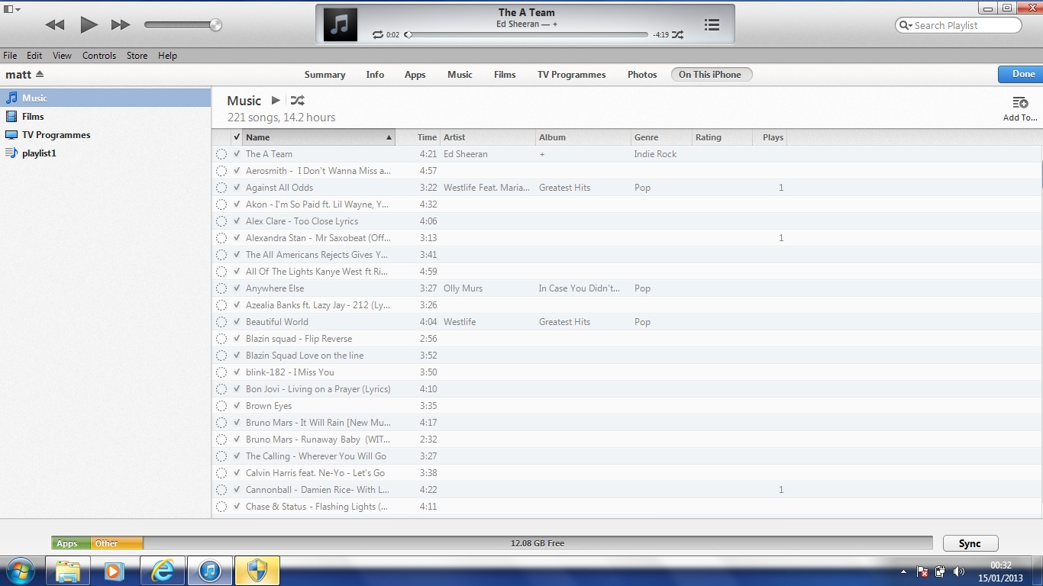Image resolution: width=1043 pixels, height=586 pixels.
Task: Eject the matt device icon
Action: pyautogui.click(x=40, y=75)
